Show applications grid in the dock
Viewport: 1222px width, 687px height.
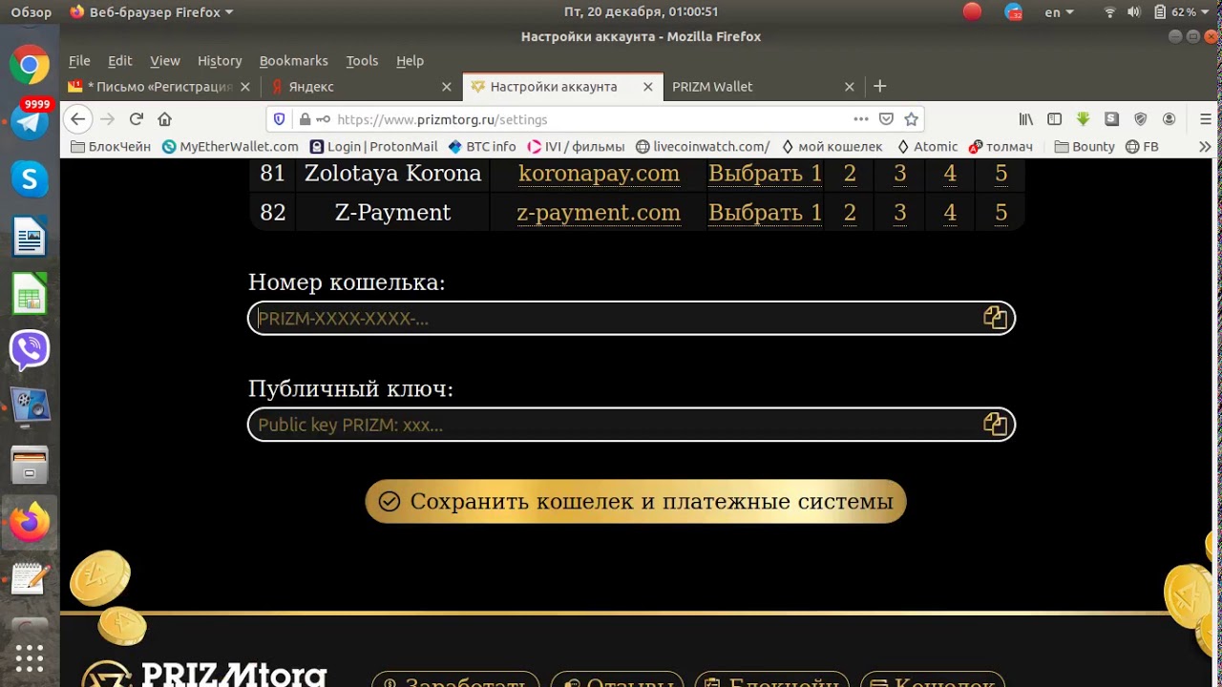pos(30,658)
